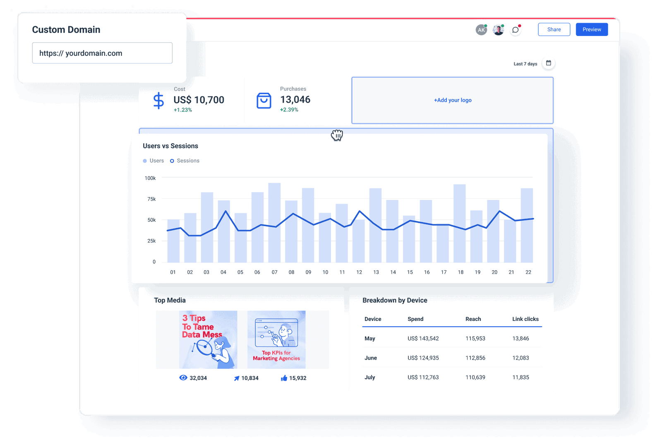The image size is (662, 438).
Task: Click the Custom Domain URL input field
Action: point(102,53)
